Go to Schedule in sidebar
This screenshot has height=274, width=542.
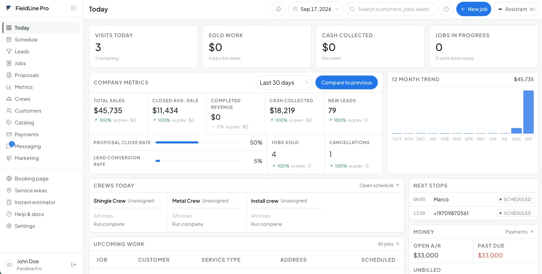[41, 39]
